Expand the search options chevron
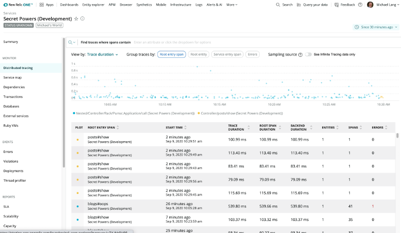Viewport: 401px width, 233px height. 74,42
